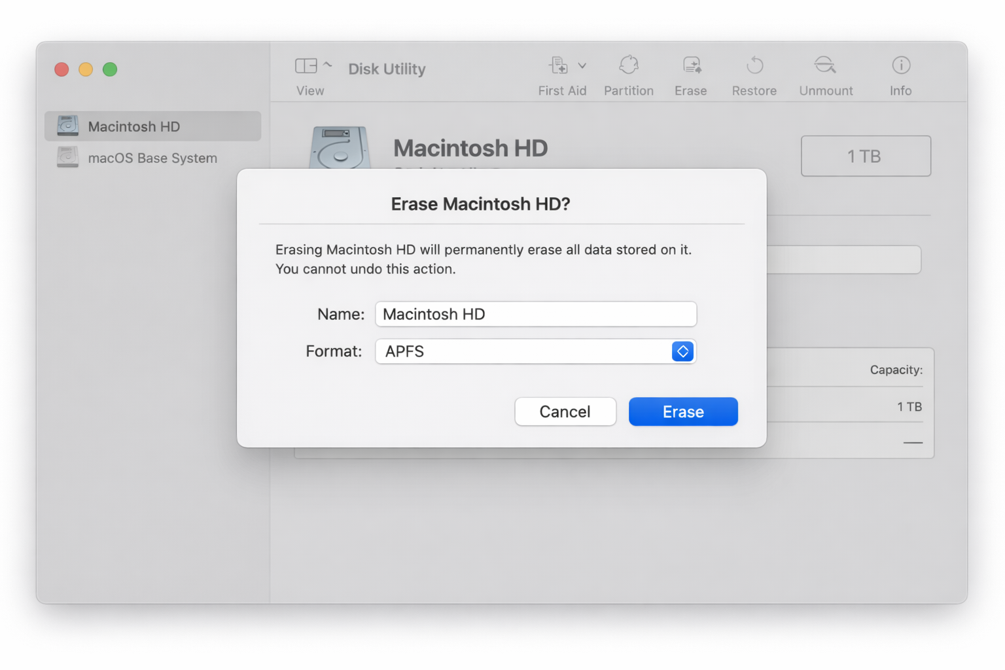This screenshot has width=1005, height=670.
Task: Confirm with the blue Erase button
Action: point(683,412)
